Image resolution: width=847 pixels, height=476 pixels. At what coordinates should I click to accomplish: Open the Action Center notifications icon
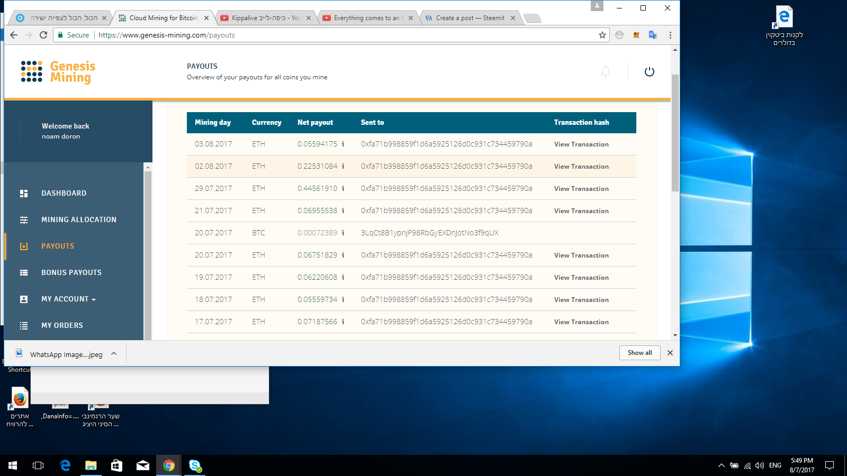(x=830, y=465)
